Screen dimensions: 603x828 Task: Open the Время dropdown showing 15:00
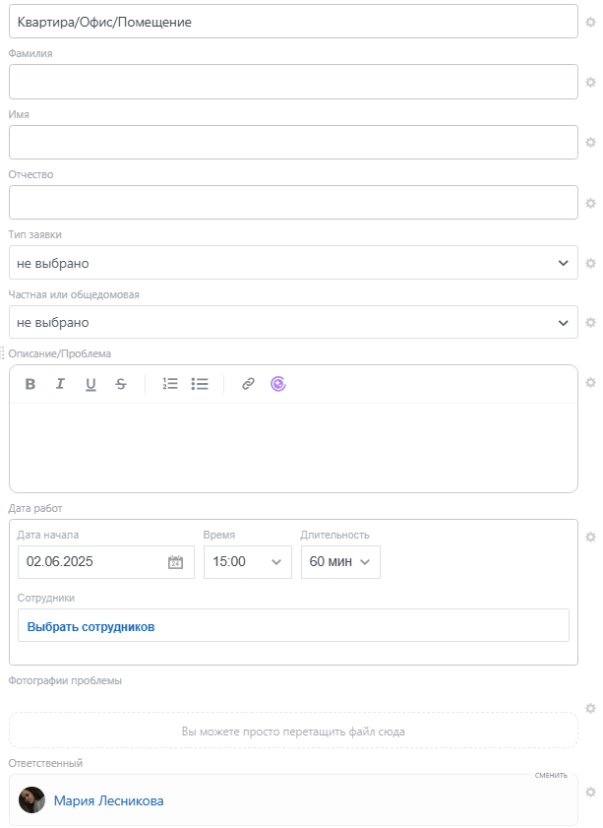click(x=247, y=562)
